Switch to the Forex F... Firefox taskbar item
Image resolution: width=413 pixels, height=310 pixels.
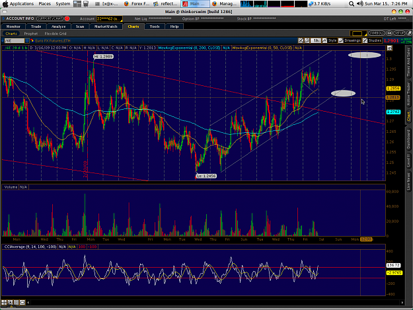point(137,4)
